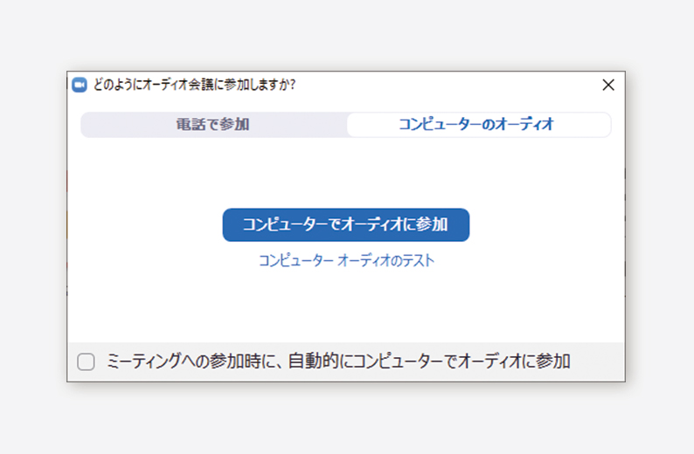
Task: Switch to the 電話で参加 tab
Action: pos(213,125)
